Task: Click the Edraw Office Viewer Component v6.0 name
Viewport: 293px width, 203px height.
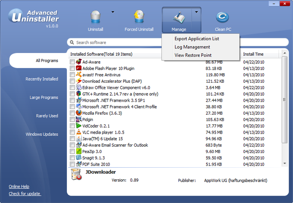Action: 116,87
